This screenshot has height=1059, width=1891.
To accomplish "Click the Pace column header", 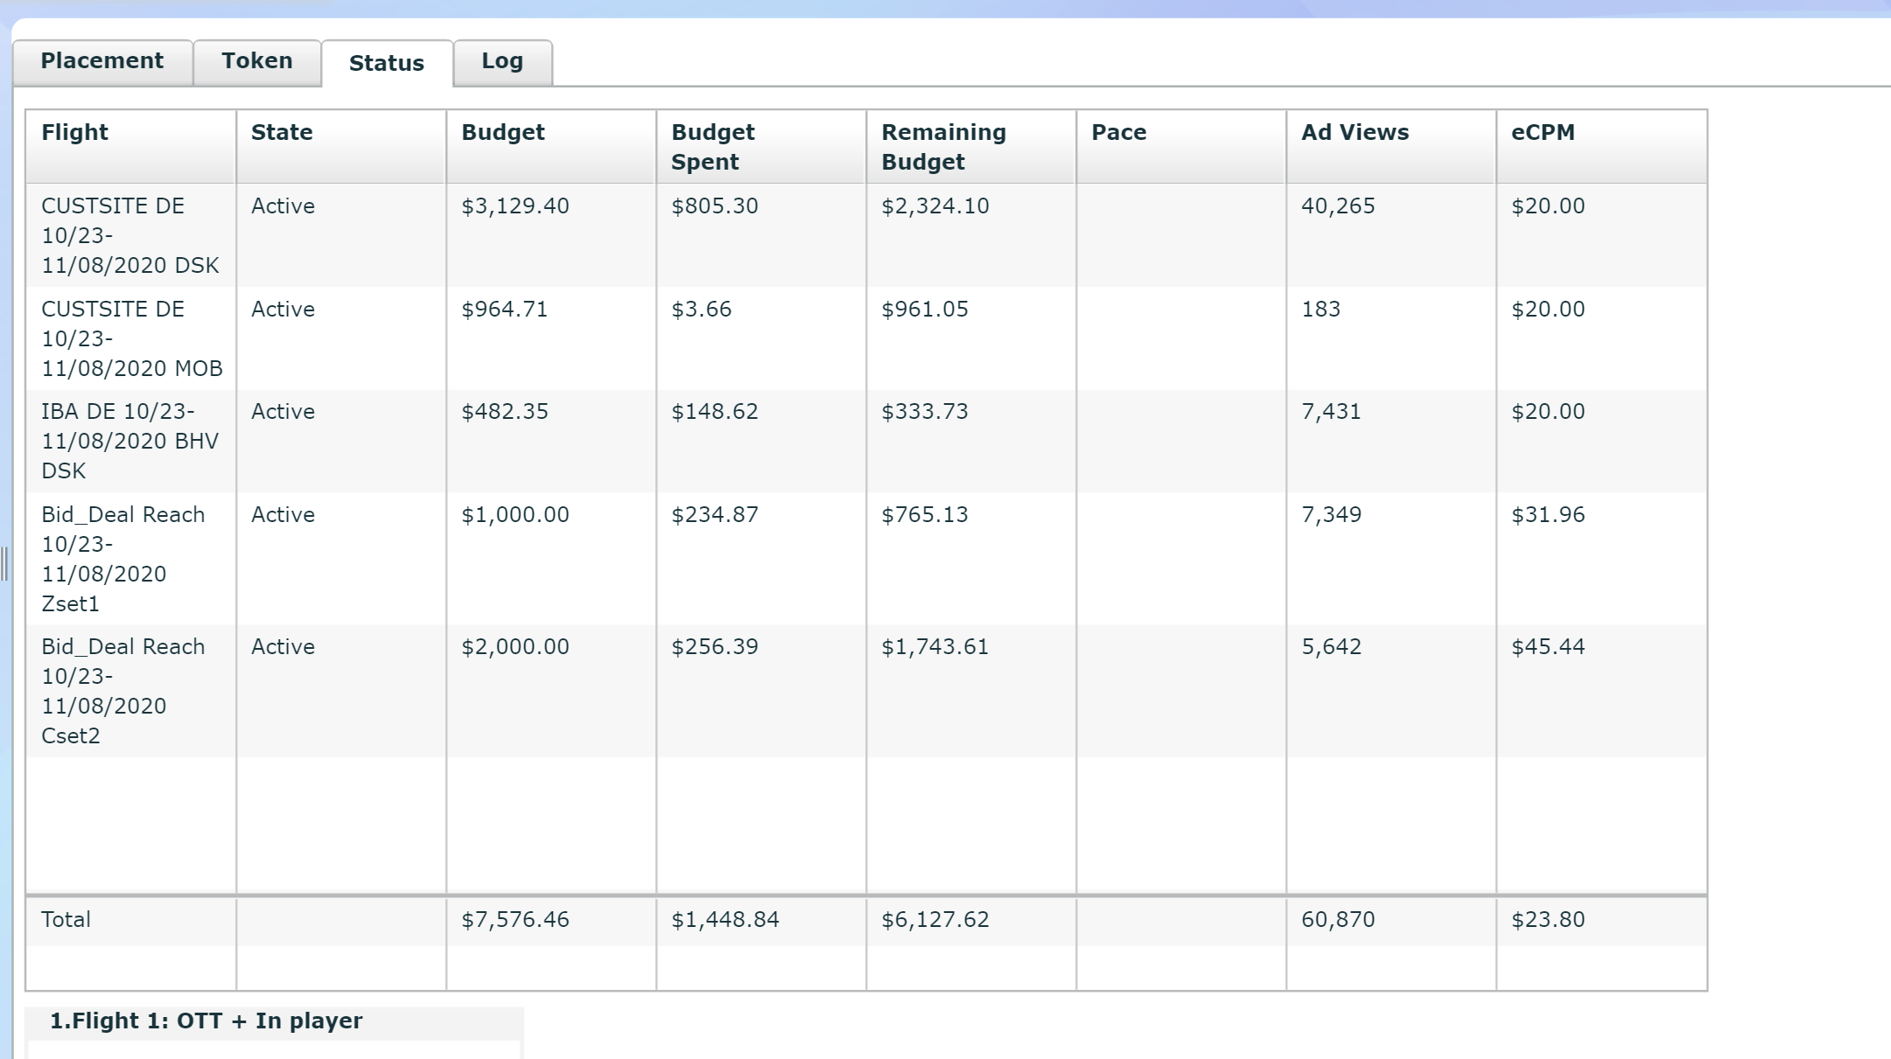I will point(1118,133).
